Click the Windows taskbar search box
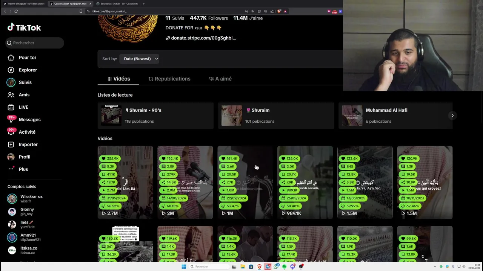The width and height of the screenshot is (483, 271). [209, 266]
